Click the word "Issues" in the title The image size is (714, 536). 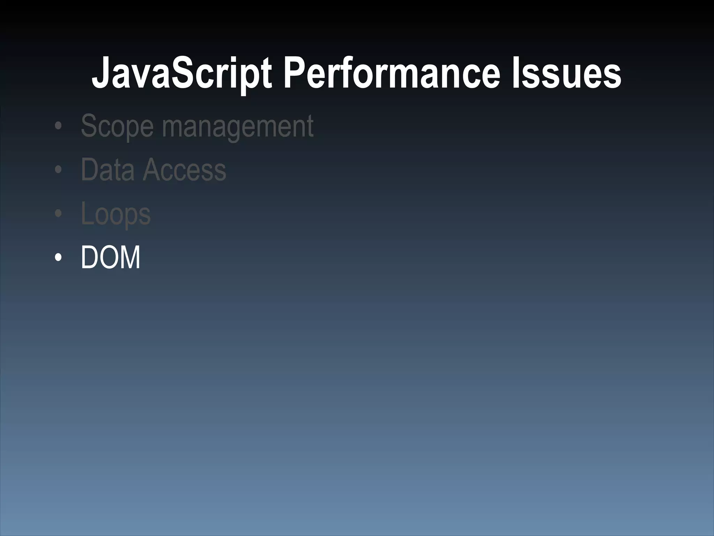tap(567, 74)
